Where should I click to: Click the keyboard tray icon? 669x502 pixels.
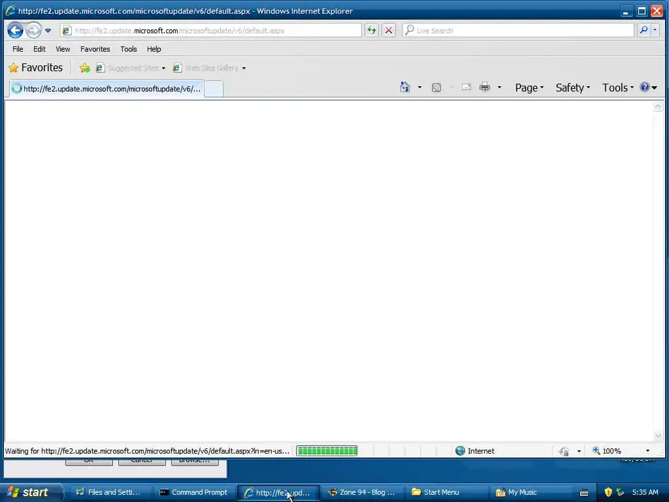(x=584, y=493)
